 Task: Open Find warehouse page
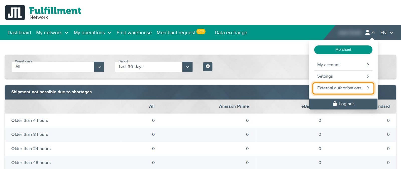click(x=134, y=33)
